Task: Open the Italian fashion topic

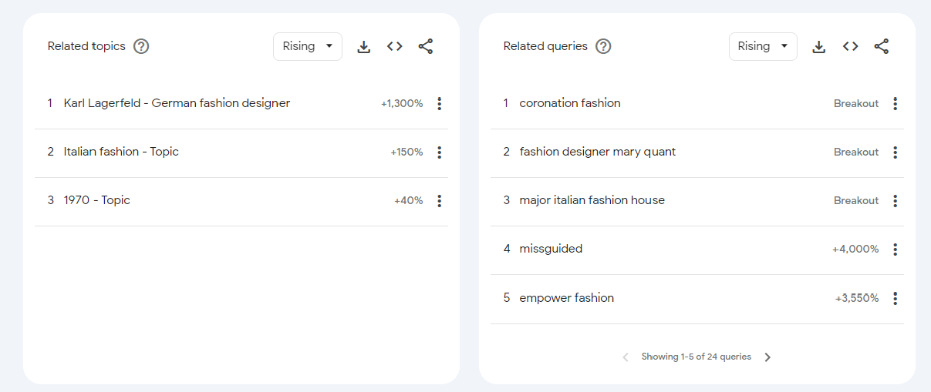Action: tap(121, 152)
